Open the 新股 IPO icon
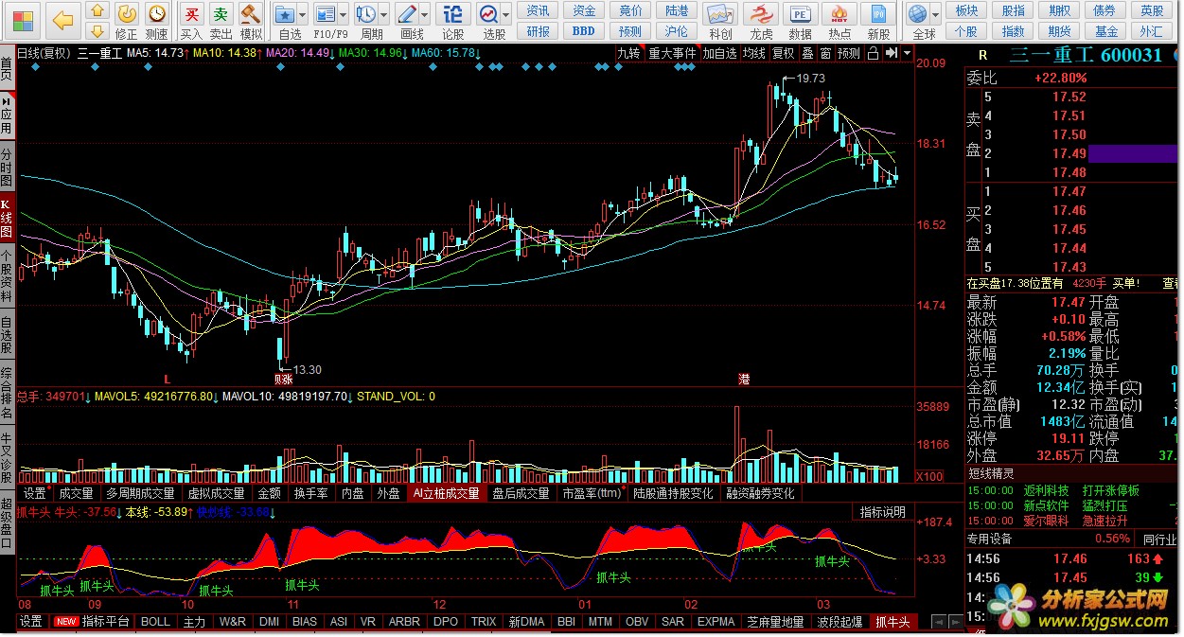This screenshot has width=1184, height=637. click(x=879, y=21)
